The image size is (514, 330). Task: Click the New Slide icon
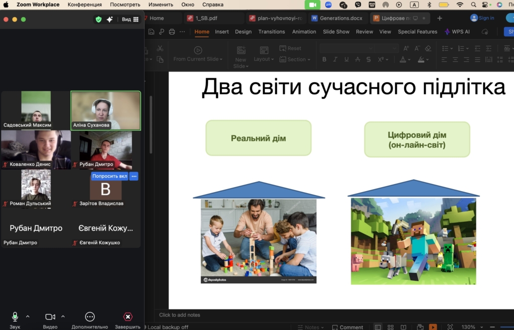coord(241,50)
